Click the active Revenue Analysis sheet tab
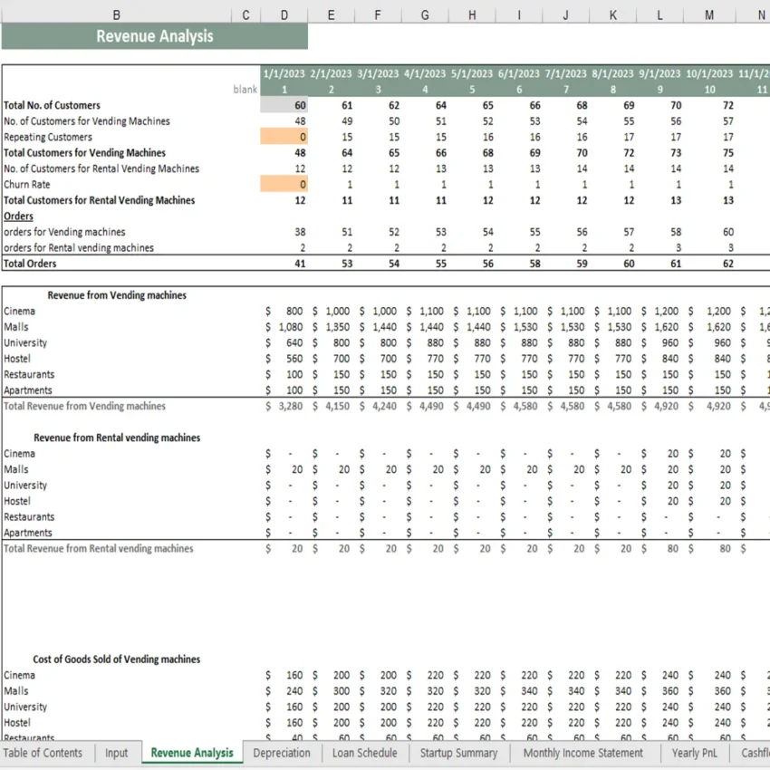 coord(192,753)
